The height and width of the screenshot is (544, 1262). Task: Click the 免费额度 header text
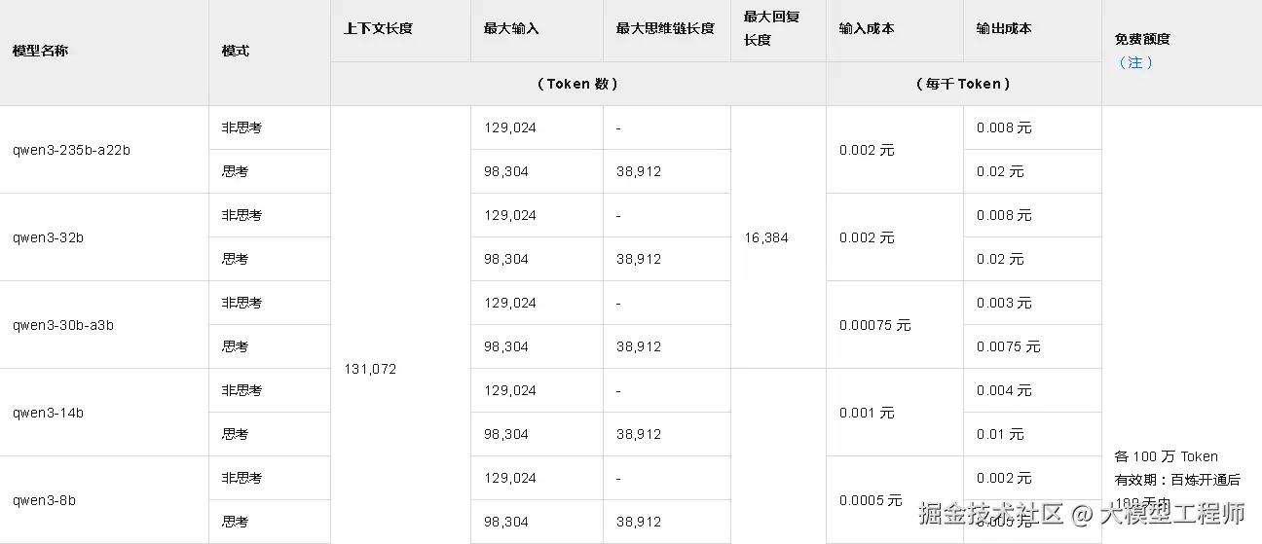pyautogui.click(x=1142, y=39)
